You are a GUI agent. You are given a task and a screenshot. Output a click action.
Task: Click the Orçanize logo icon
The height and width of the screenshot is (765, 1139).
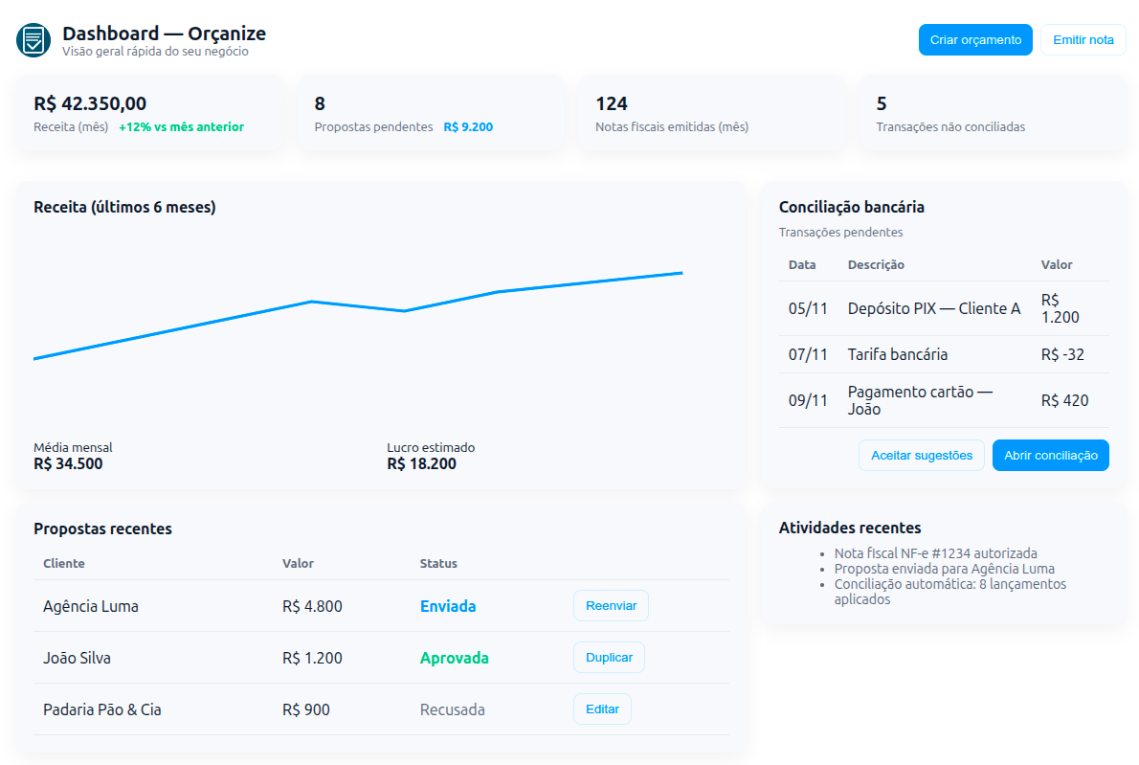pos(33,39)
